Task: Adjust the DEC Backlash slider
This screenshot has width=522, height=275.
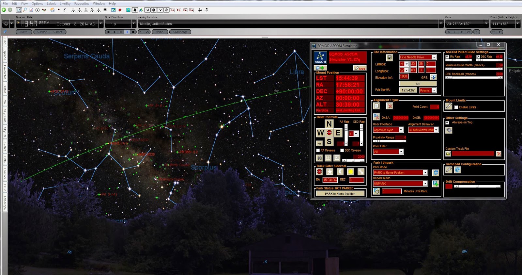Action: point(474,77)
